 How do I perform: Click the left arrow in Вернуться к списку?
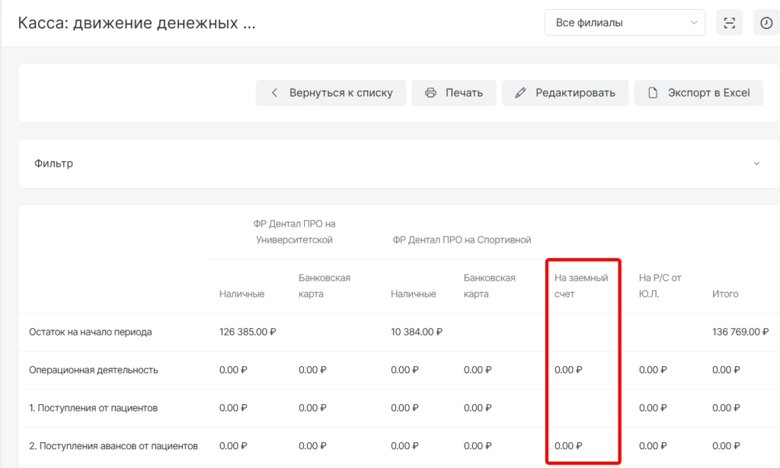[274, 93]
